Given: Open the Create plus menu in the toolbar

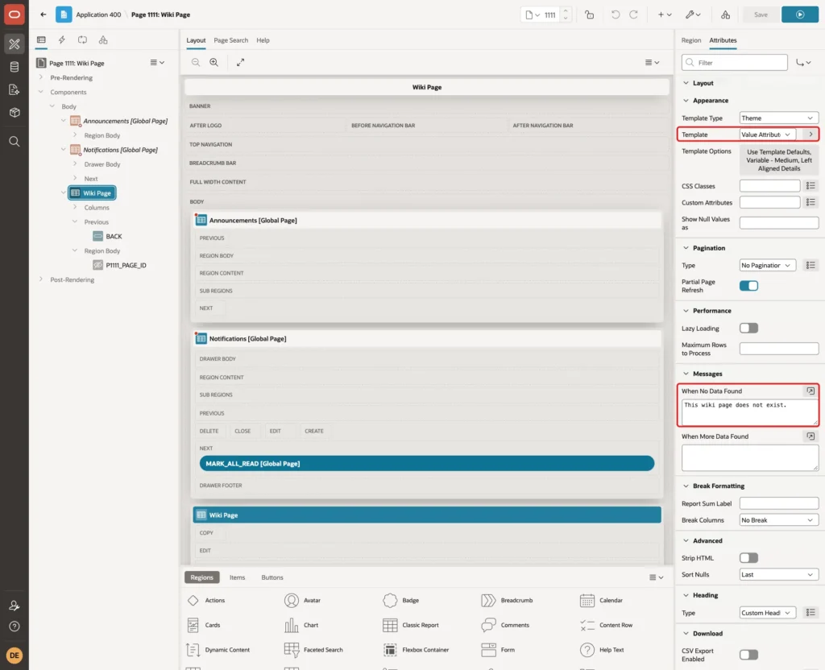Looking at the screenshot, I should tap(665, 14).
